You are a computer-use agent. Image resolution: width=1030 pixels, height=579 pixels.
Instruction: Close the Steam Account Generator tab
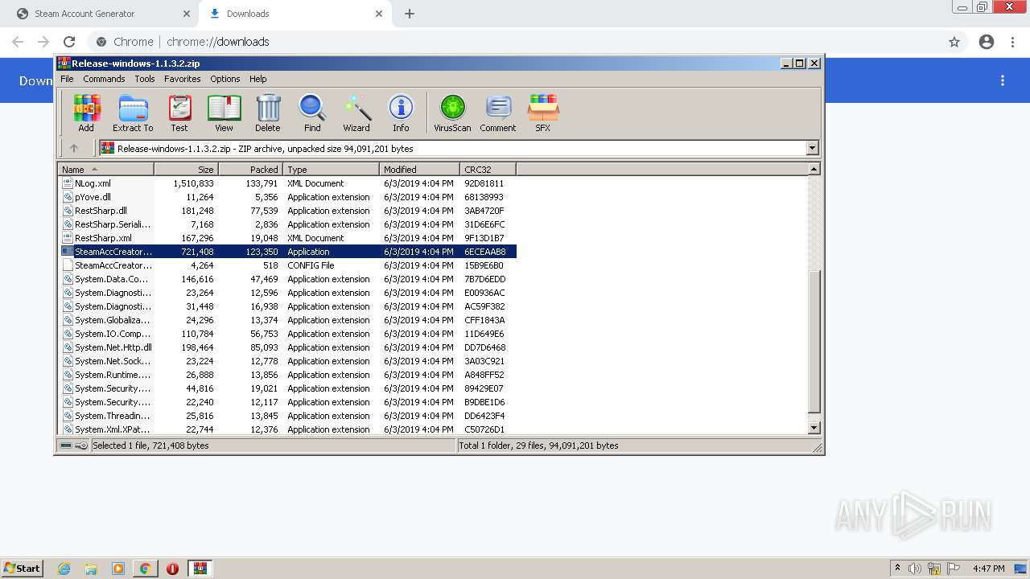tap(186, 14)
